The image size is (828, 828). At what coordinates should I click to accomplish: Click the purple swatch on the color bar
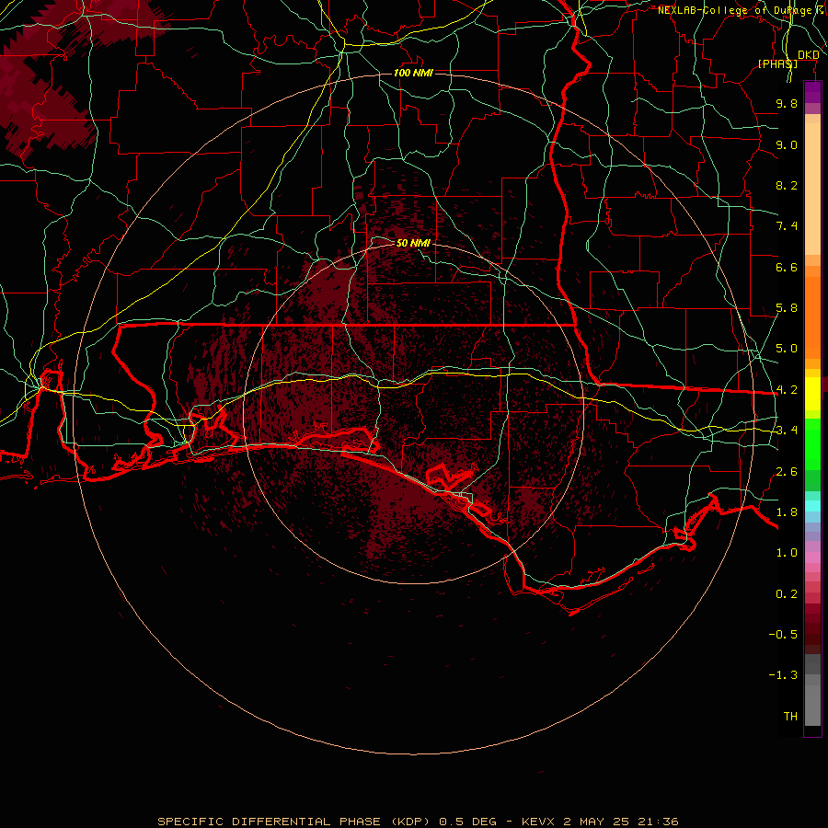tap(812, 93)
